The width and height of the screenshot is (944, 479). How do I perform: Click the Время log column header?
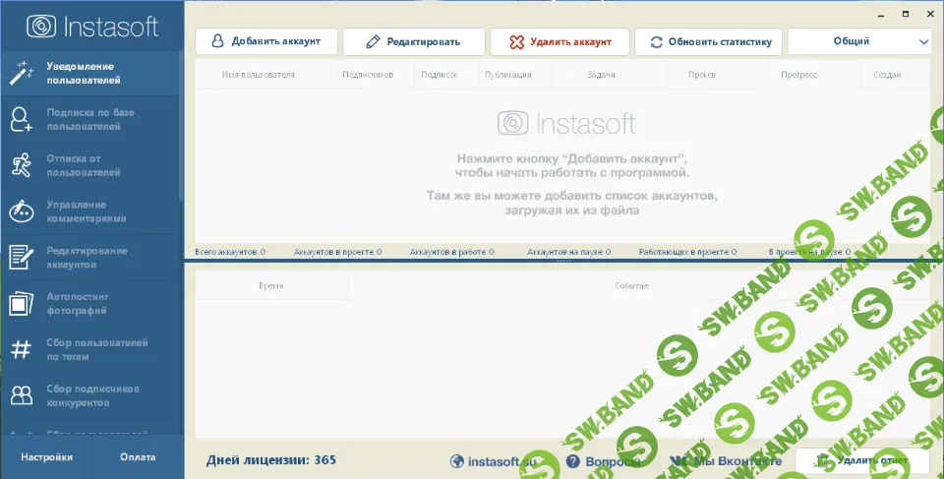point(271,285)
